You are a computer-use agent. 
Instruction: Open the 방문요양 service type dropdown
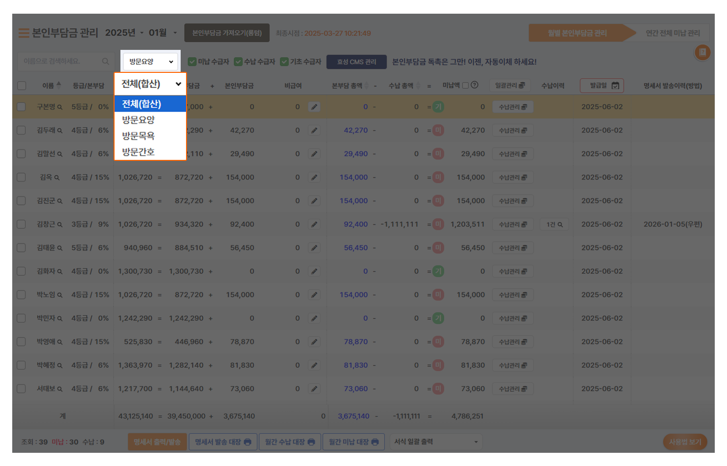pos(150,62)
